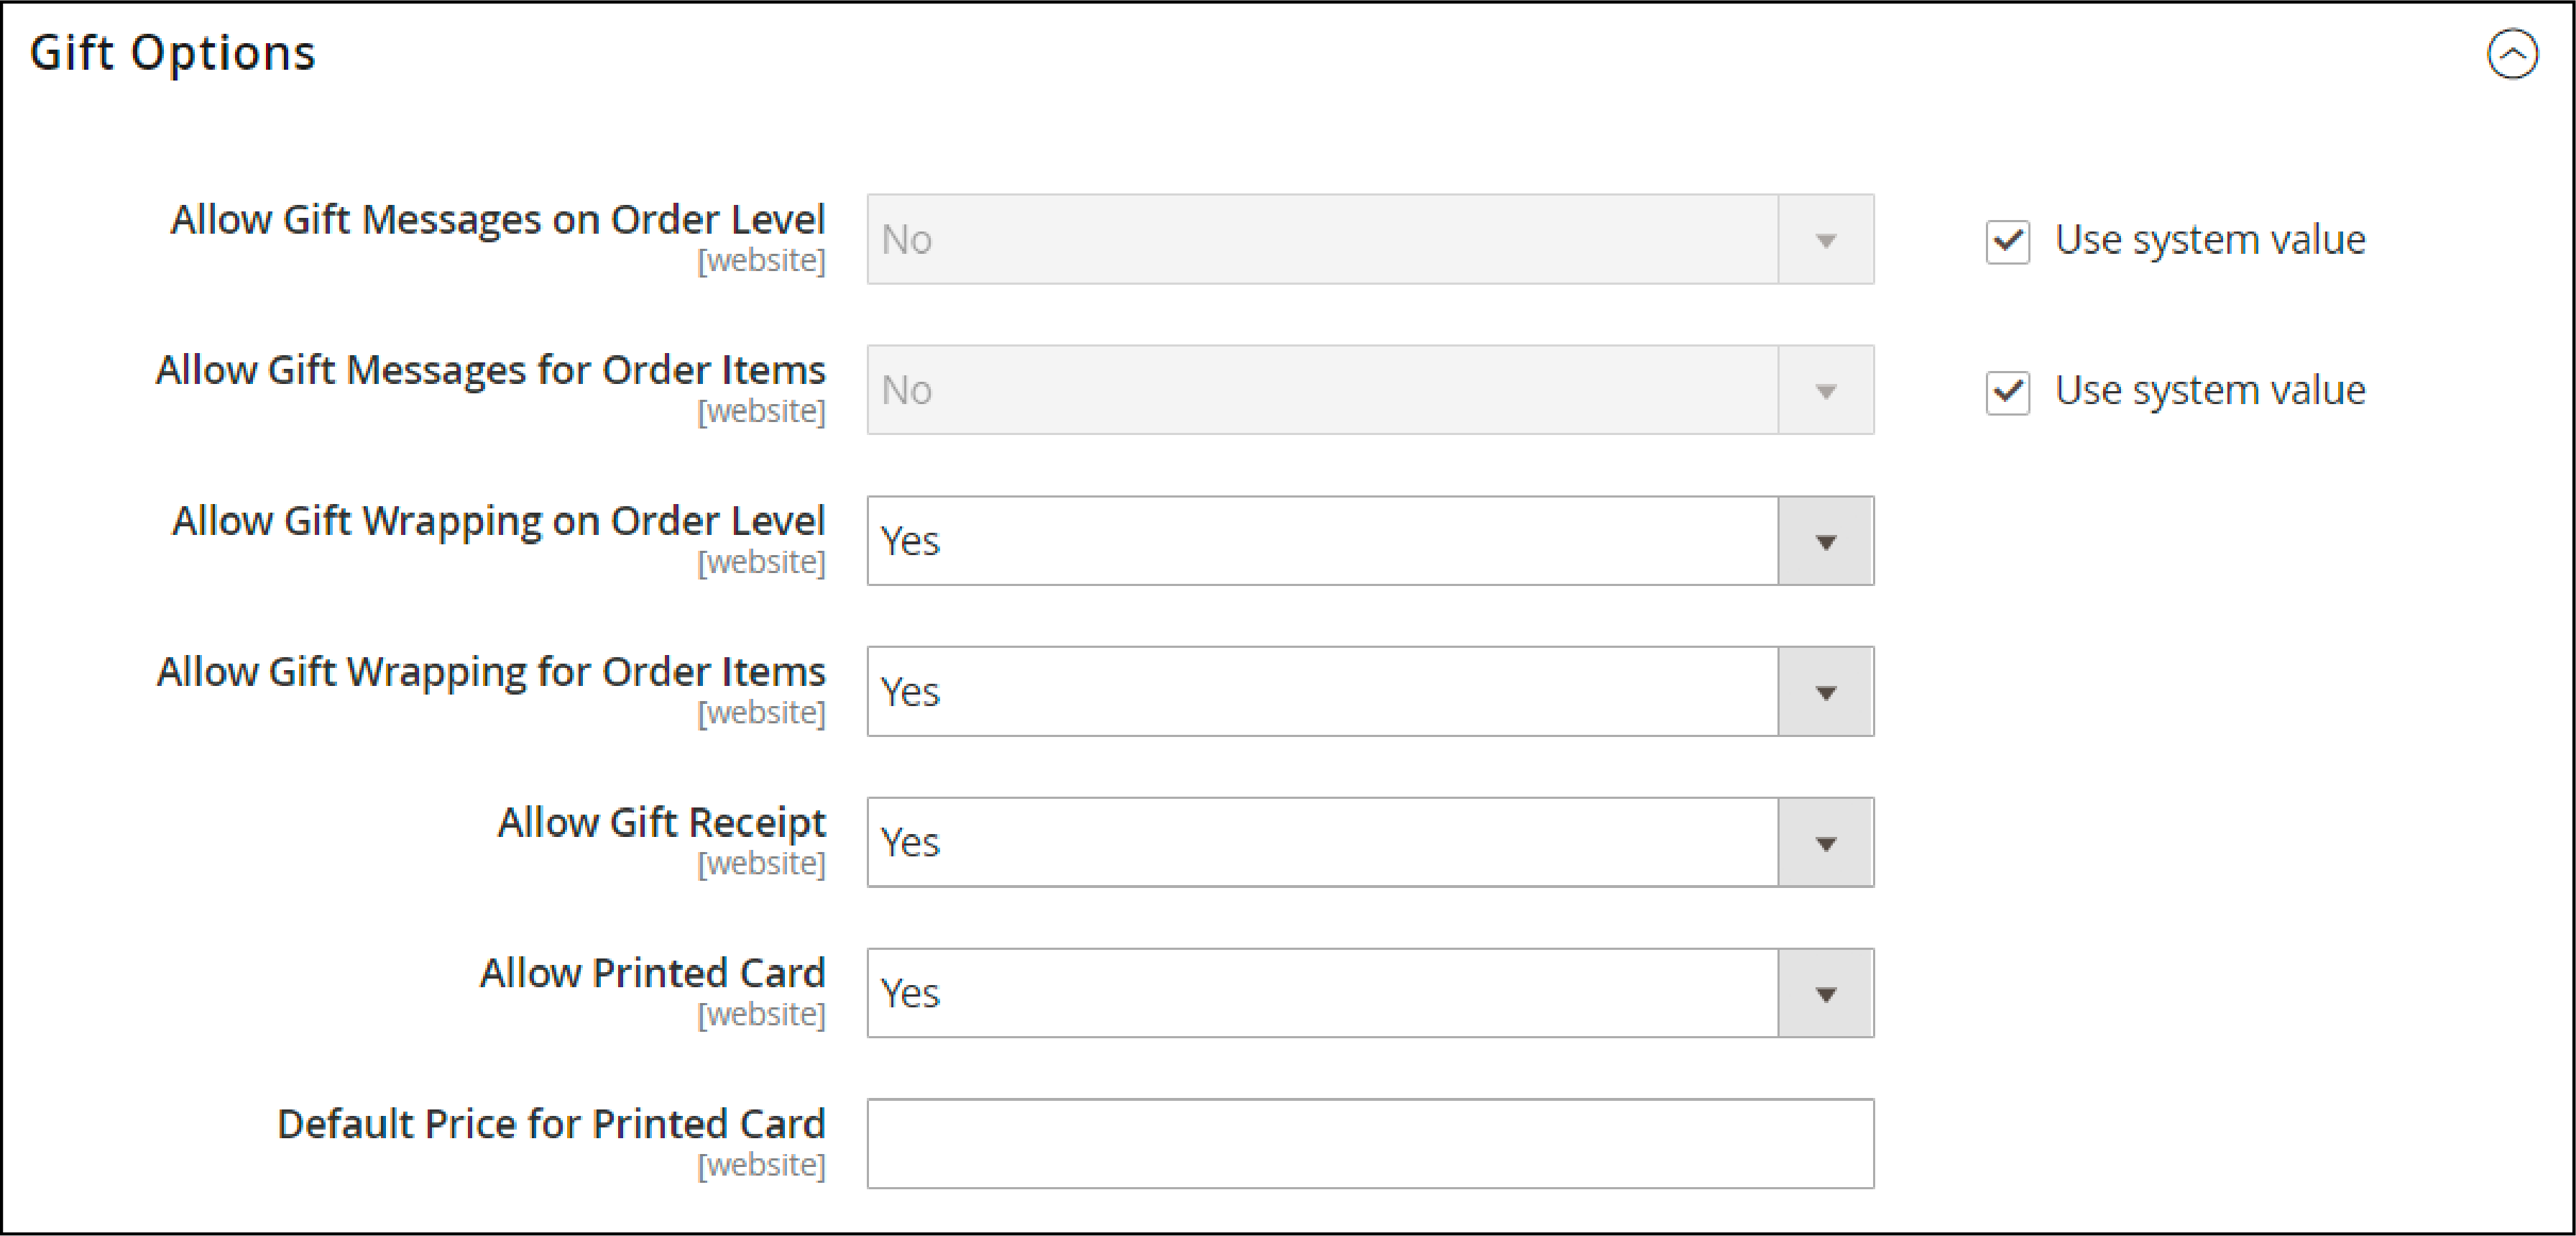Click the Allow Printed Card dropdown arrow
2576x1236 pixels.
(1827, 994)
